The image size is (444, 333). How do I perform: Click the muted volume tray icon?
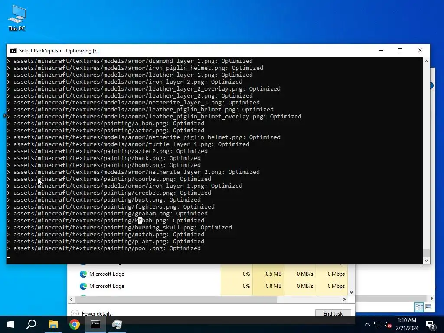[x=388, y=324]
